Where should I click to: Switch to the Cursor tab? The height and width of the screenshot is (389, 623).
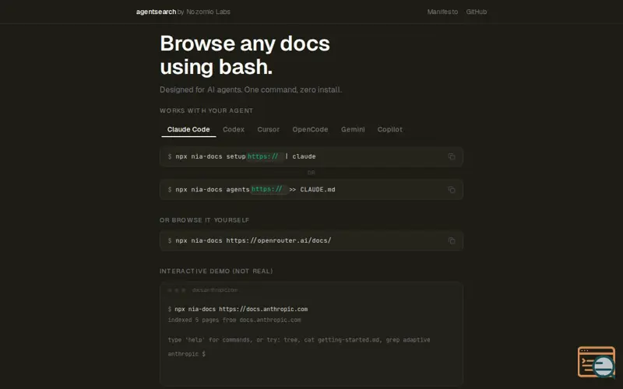[x=268, y=129]
